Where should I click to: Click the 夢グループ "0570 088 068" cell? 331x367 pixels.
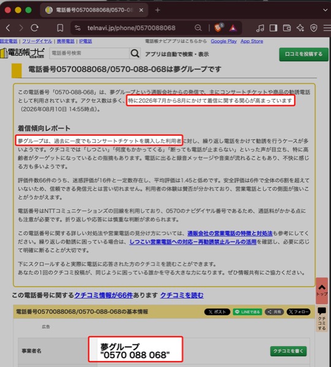coord(135,351)
